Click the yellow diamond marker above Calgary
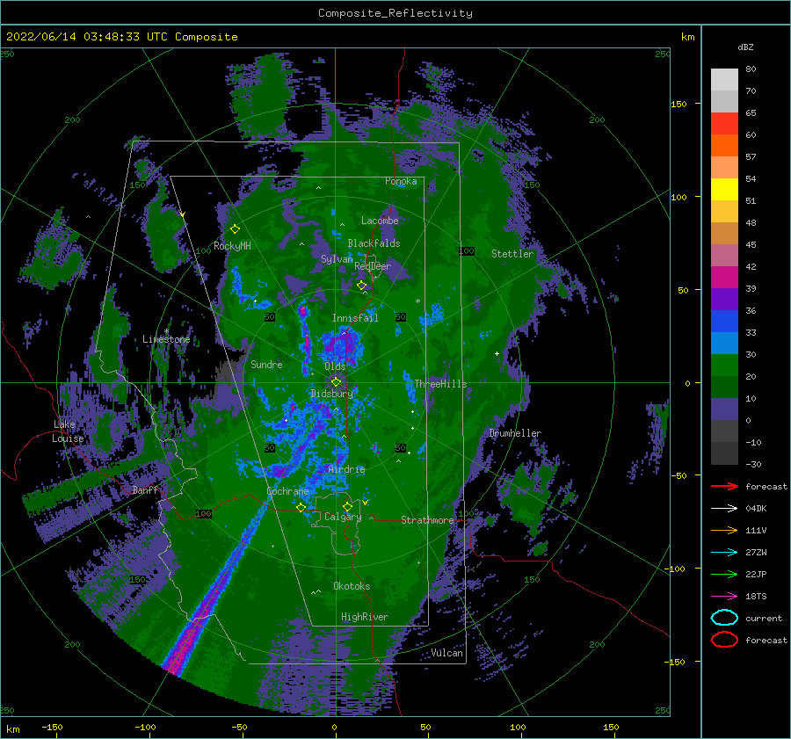Screen dimensions: 791x739 point(347,506)
